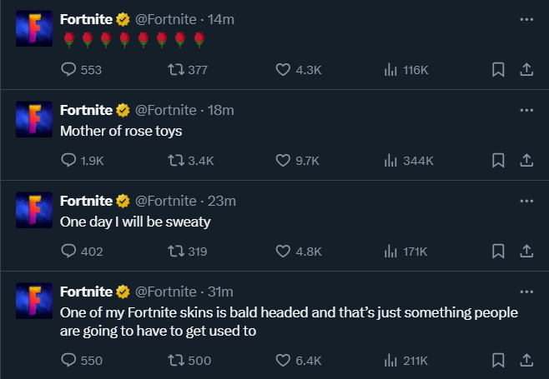Screen dimensions: 549x379
Task: Open the Fortnite profile name on the 14m tweet
Action: pos(86,19)
